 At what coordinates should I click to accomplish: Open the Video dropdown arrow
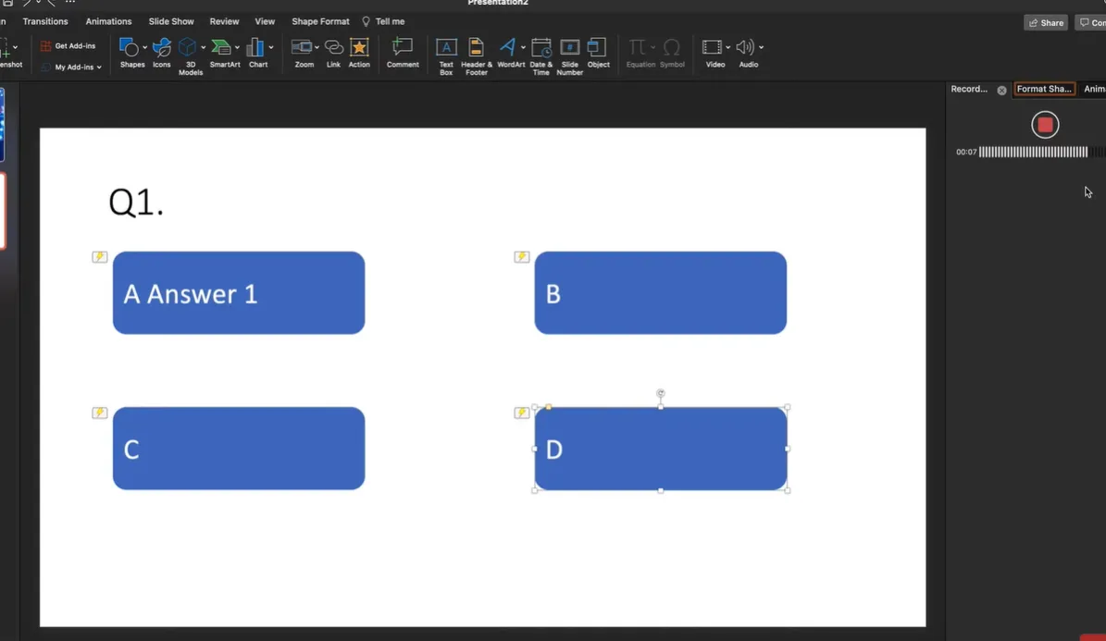[728, 47]
